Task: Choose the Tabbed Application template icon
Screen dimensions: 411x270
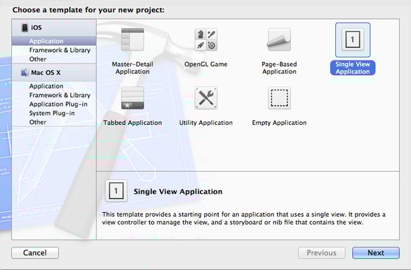Action: point(132,98)
